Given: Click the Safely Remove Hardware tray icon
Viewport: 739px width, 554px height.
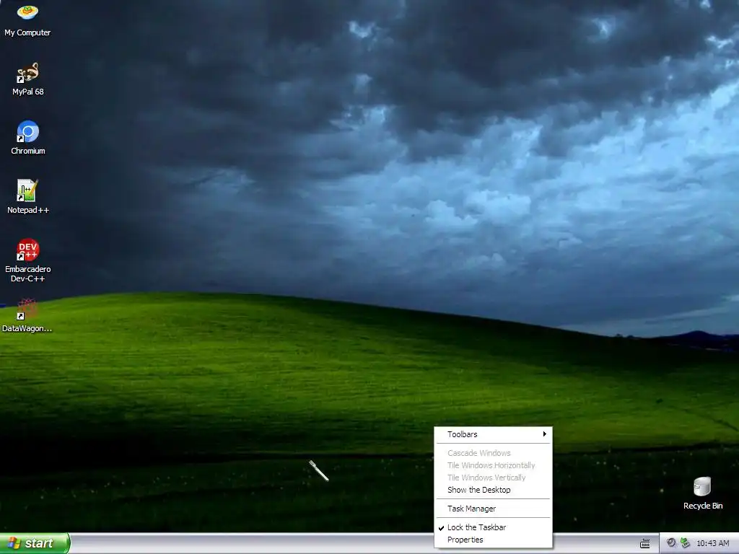Looking at the screenshot, I should 686,542.
